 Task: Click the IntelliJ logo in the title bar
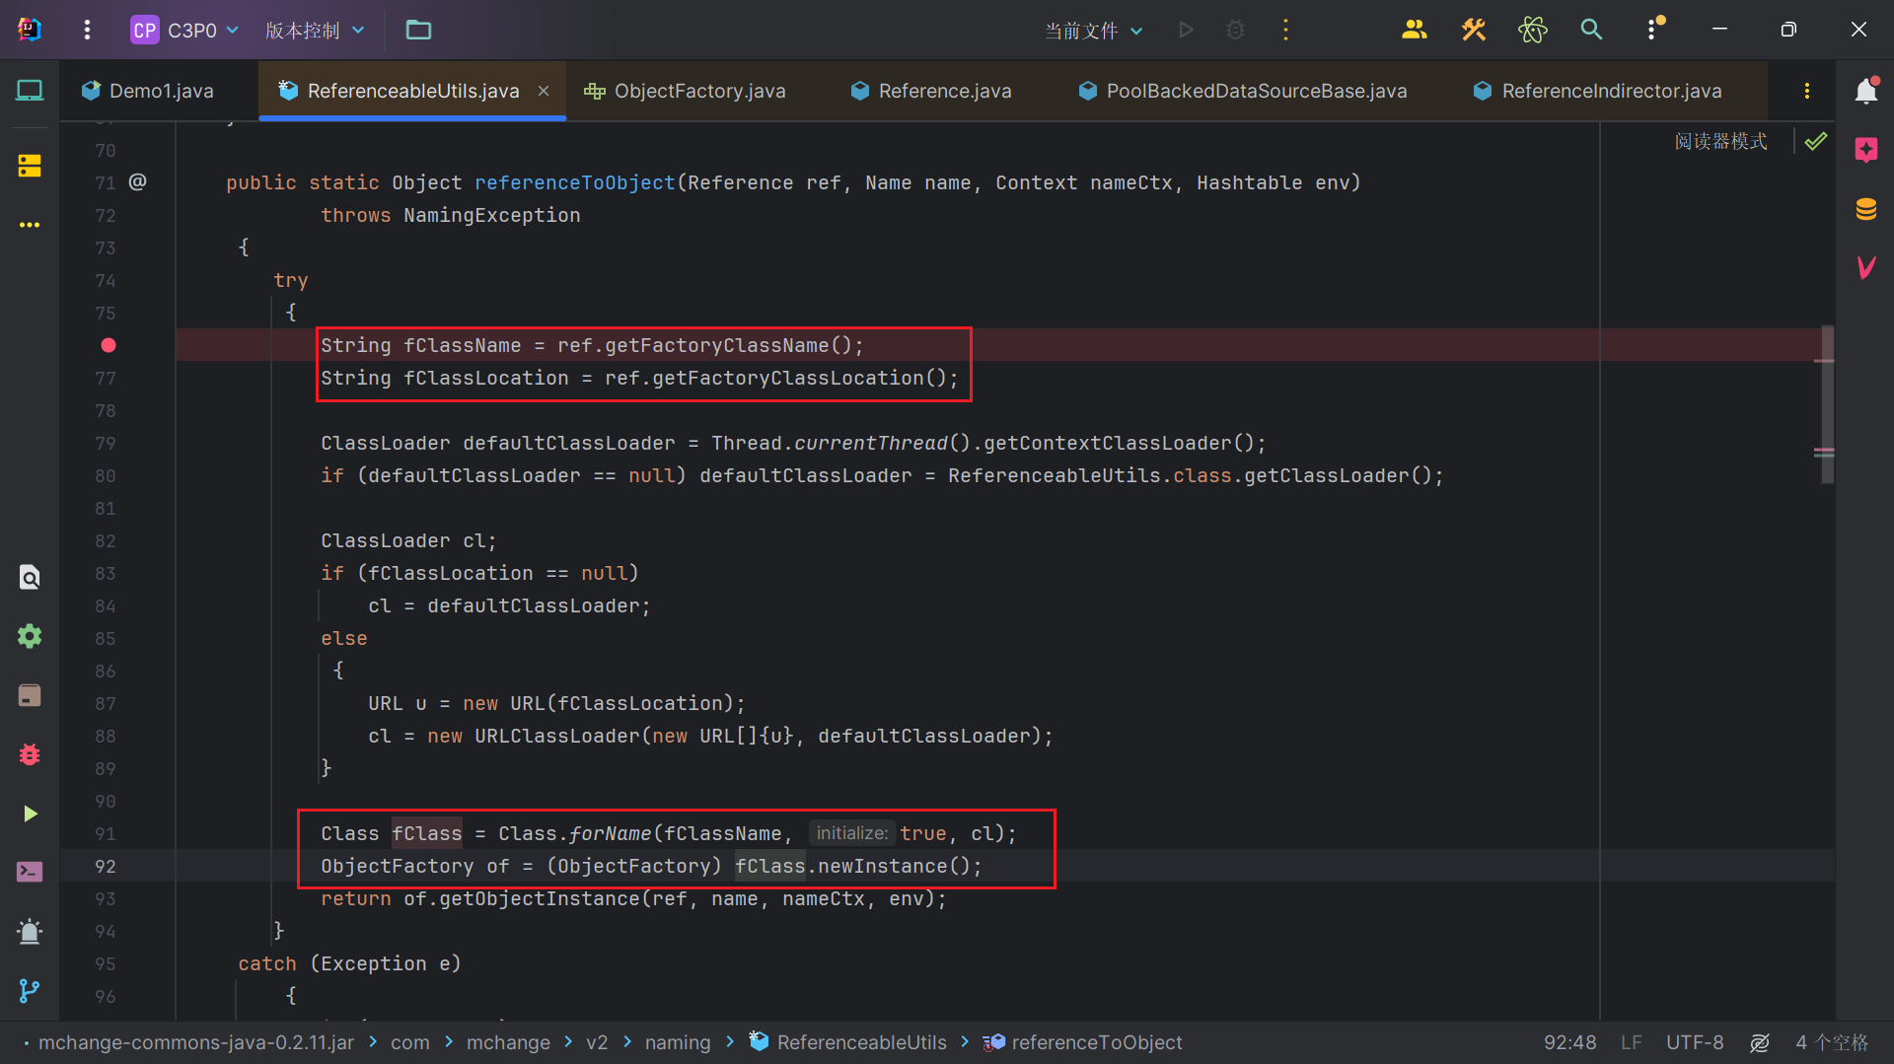point(30,30)
